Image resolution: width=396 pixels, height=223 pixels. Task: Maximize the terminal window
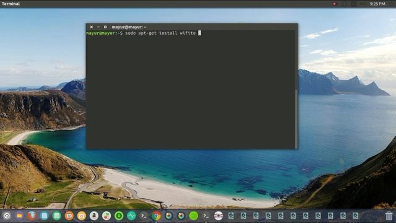pyautogui.click(x=105, y=27)
